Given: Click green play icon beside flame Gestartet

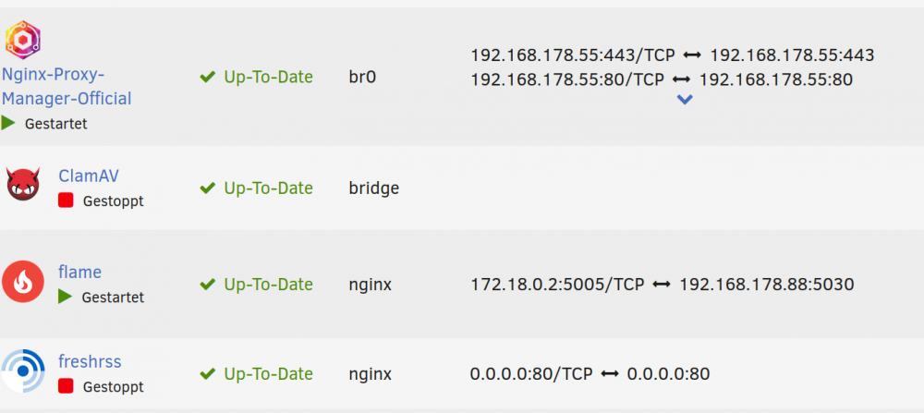Looking at the screenshot, I should point(65,297).
